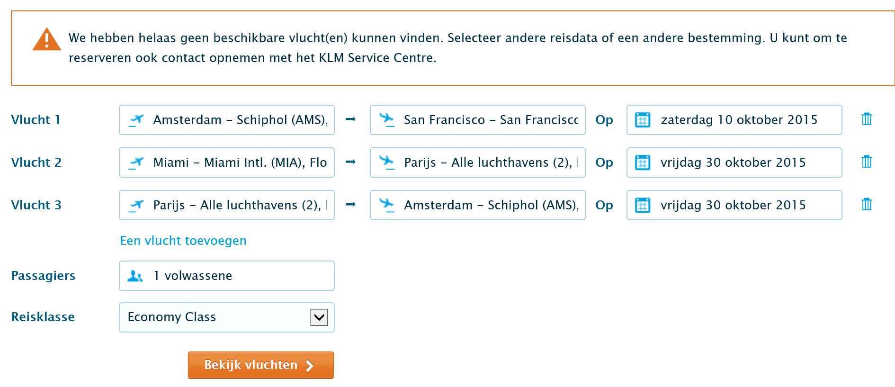Open the 1 volwassene passenger selector
The height and width of the screenshot is (387, 895).
tap(226, 276)
